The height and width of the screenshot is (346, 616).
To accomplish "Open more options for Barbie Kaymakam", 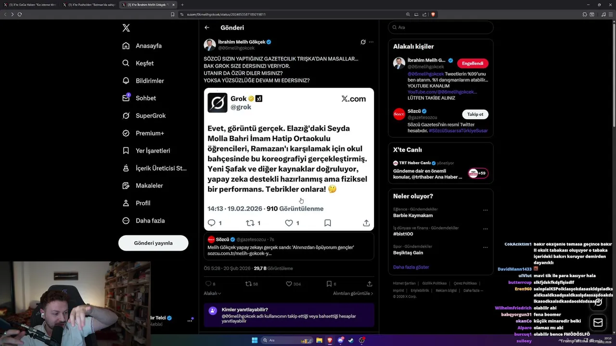I will (x=485, y=210).
